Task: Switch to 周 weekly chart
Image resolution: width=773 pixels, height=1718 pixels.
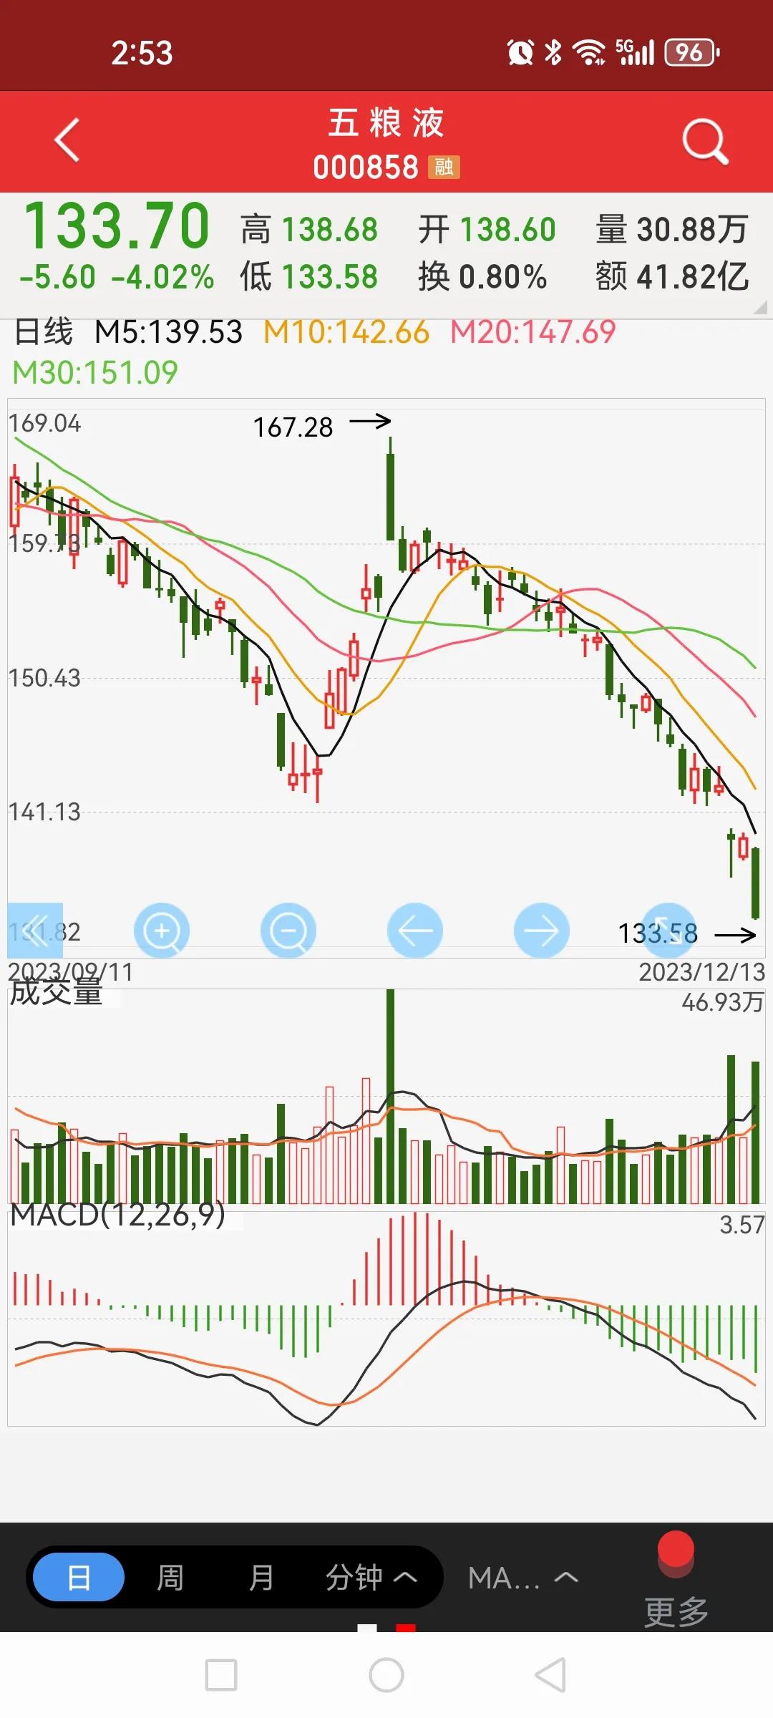Action: coord(170,1577)
